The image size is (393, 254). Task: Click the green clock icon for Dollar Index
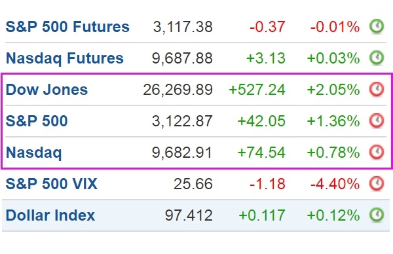click(x=377, y=215)
